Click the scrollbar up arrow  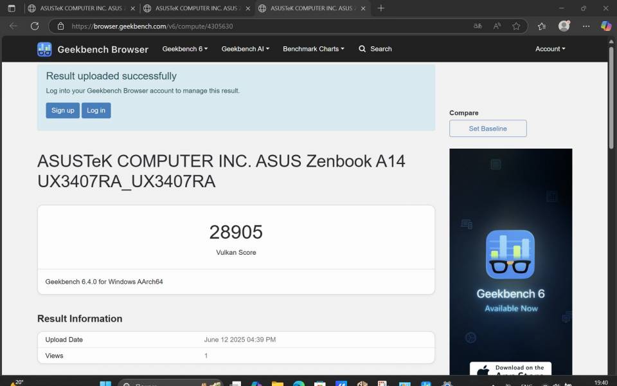click(x=611, y=41)
